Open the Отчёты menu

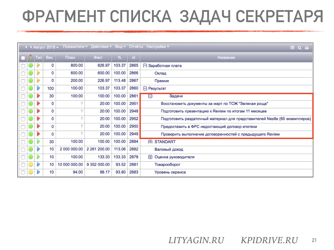[136, 47]
